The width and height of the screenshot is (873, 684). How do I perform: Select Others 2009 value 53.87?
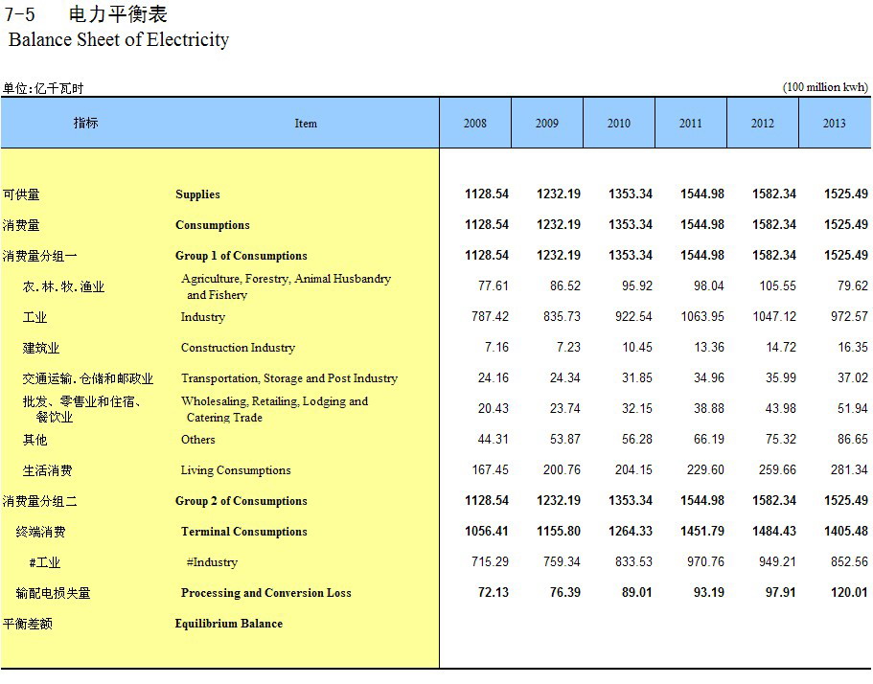(565, 439)
